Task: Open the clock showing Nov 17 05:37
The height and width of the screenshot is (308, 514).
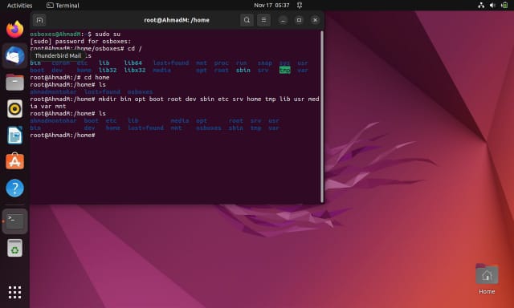Action: tap(271, 6)
